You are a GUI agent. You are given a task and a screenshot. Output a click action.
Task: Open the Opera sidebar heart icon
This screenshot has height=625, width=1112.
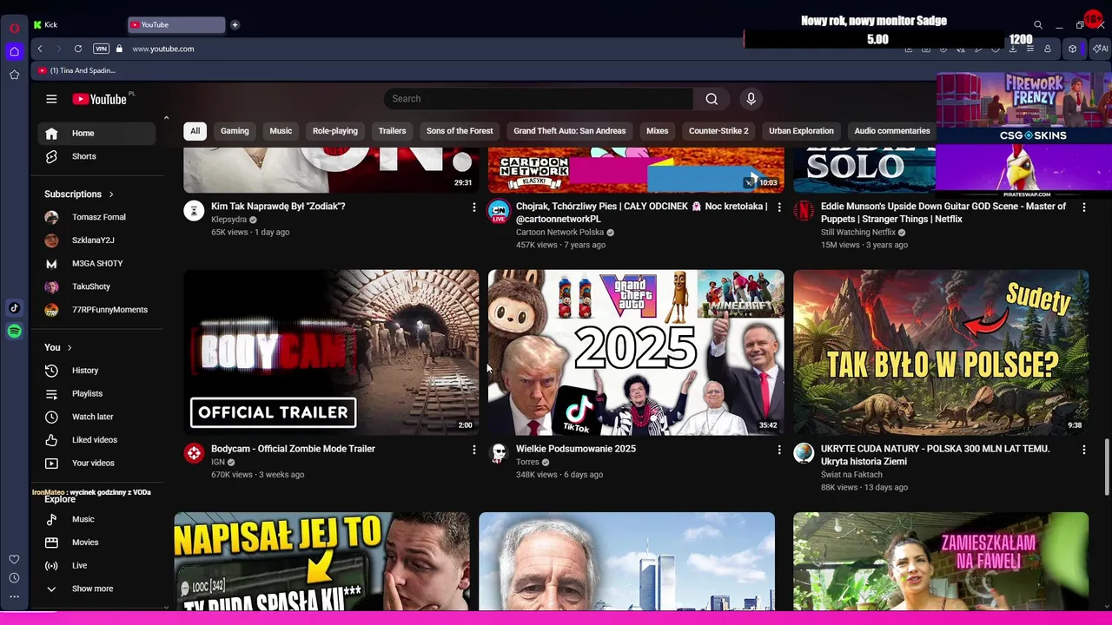pos(14,559)
